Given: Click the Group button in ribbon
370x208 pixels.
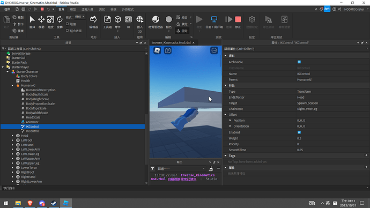Looking at the screenshot, I should pyautogui.click(x=182, y=17).
